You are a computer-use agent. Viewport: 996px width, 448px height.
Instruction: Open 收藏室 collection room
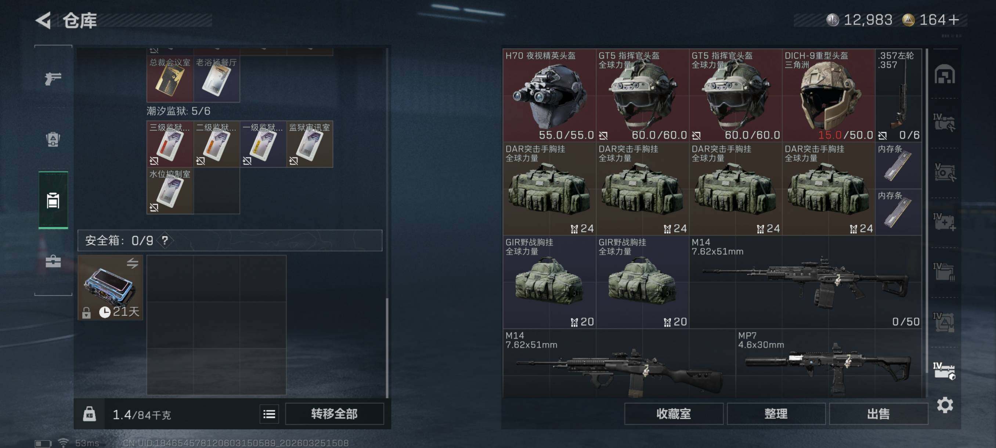[x=673, y=413]
